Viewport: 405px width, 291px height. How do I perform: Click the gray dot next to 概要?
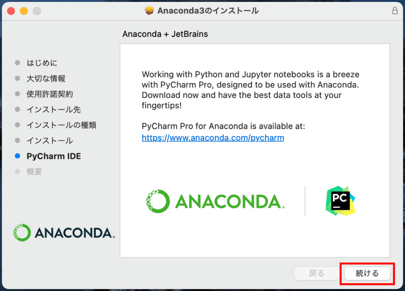click(18, 172)
